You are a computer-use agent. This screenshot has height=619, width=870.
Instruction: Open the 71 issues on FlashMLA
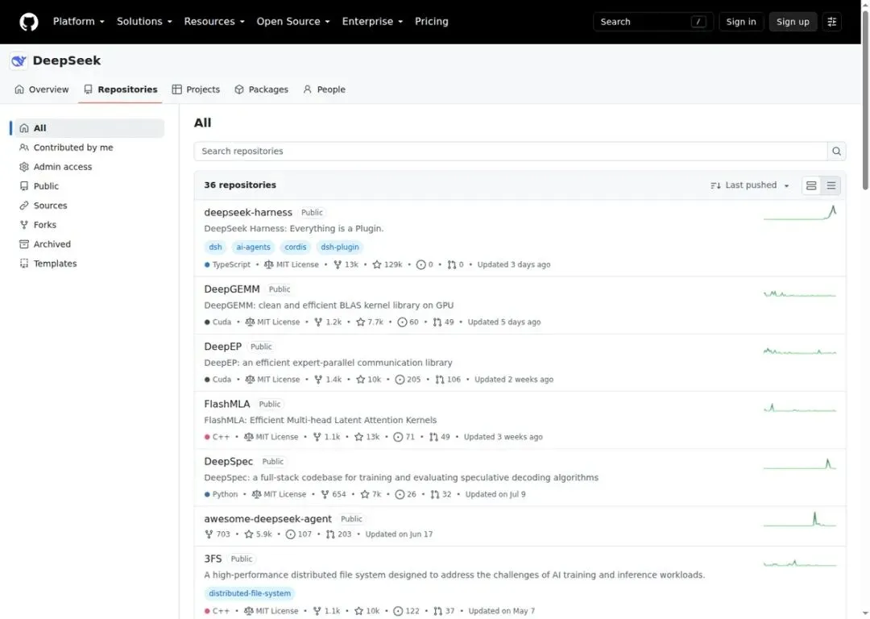[404, 437]
